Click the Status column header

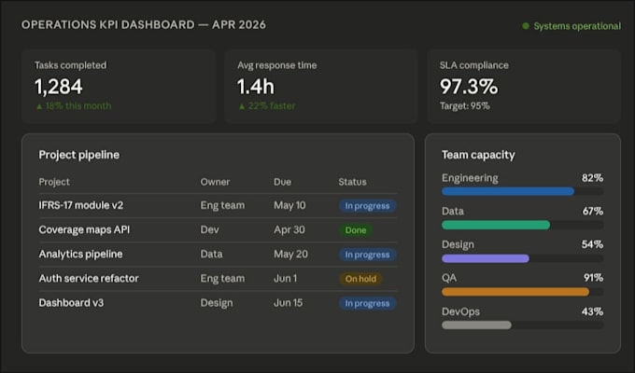[352, 182]
